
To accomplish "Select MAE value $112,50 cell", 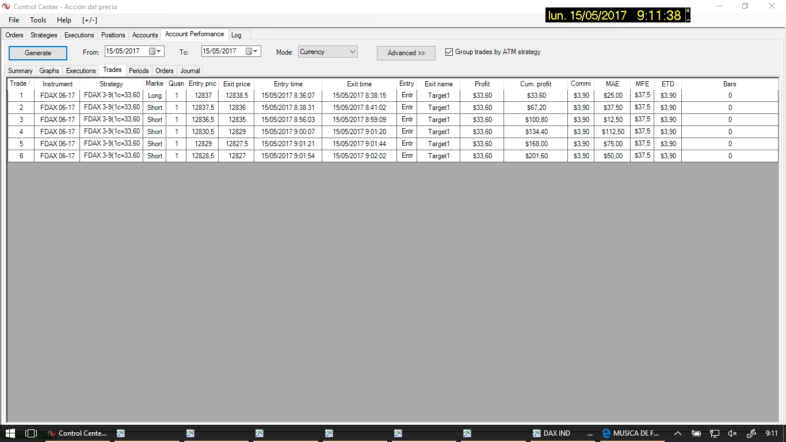I will [x=612, y=132].
